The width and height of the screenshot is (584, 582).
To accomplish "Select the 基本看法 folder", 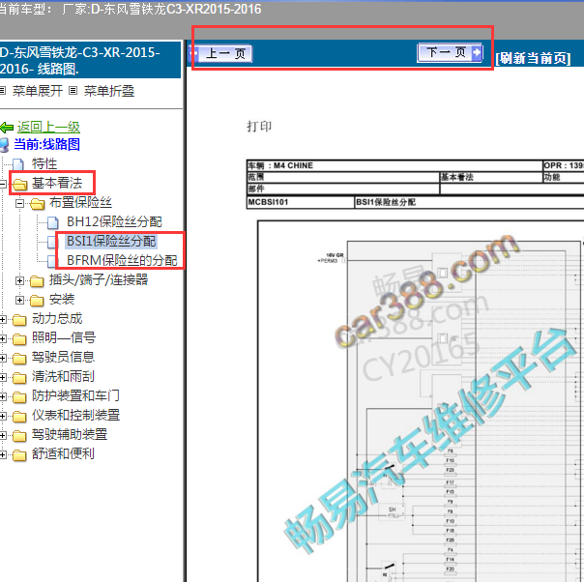I will pyautogui.click(x=57, y=183).
